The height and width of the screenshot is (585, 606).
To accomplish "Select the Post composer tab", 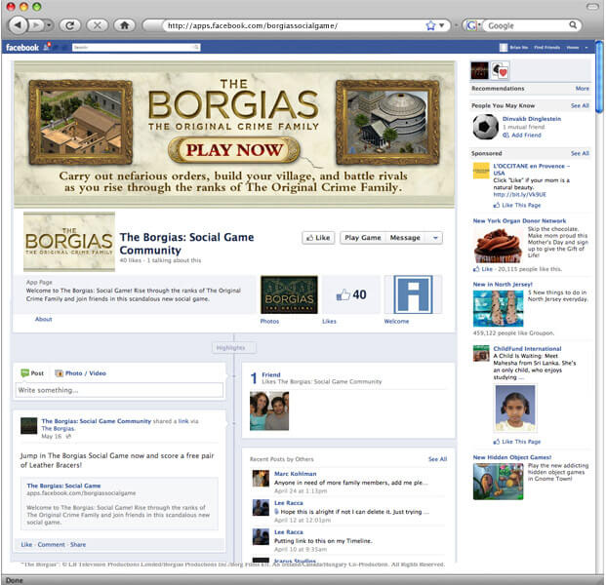I will 32,373.
